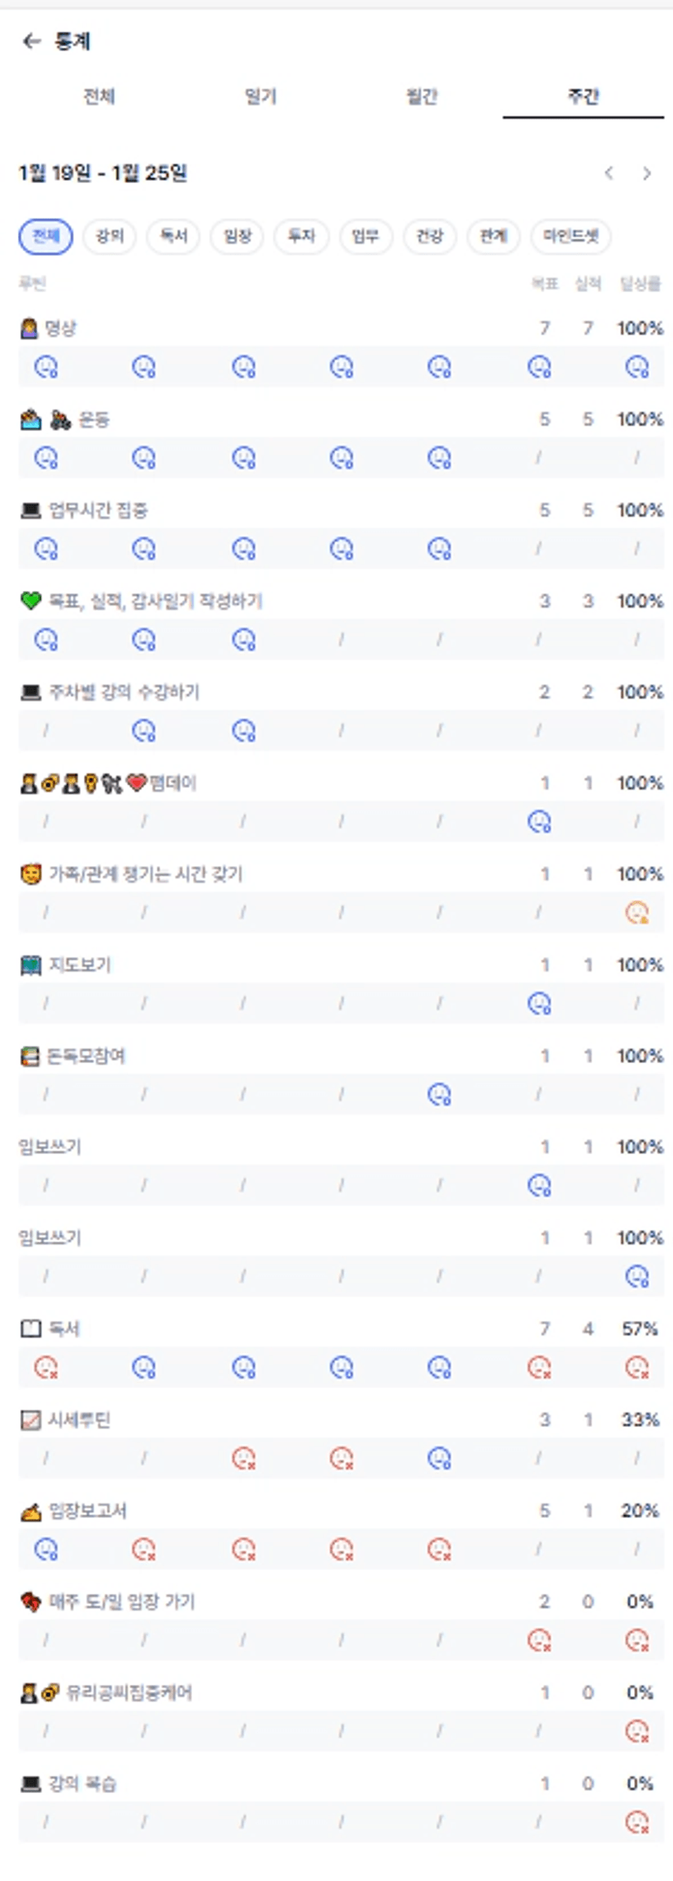Click the blue completed icon under 지도보기

(539, 1004)
